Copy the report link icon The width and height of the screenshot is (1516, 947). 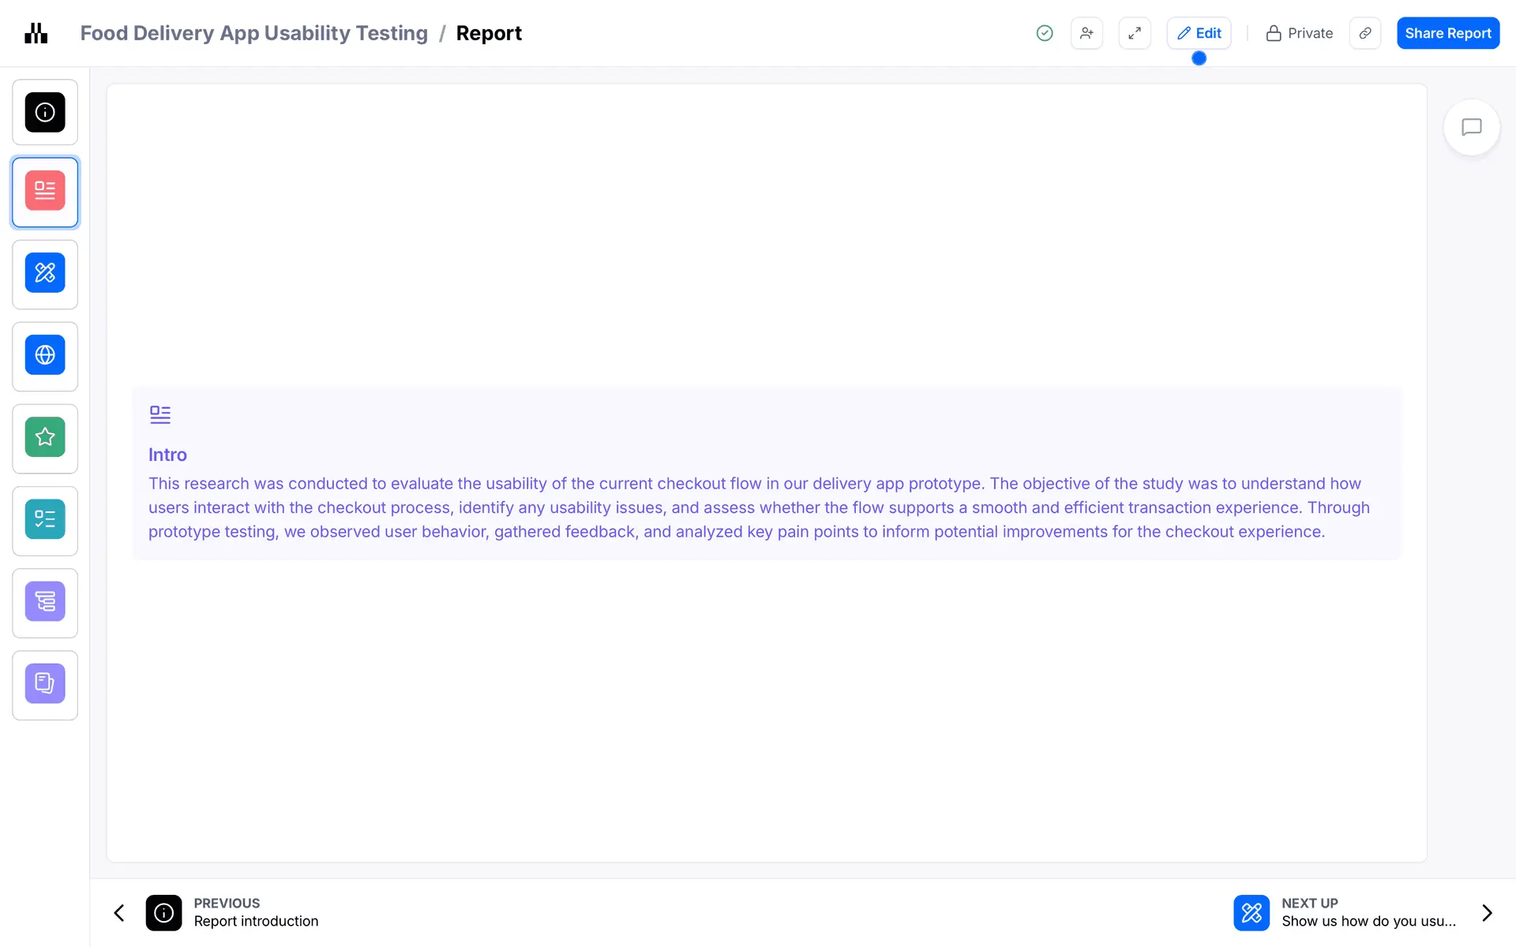1364,33
